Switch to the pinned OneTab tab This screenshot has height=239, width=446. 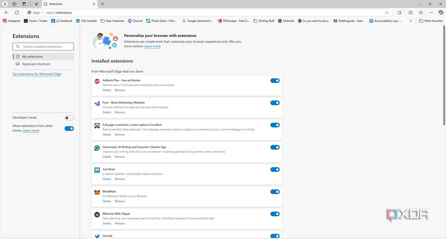click(36, 4)
